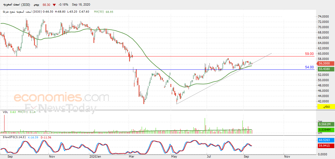Click the economies.com watermark logo
This screenshot has width=335, height=159.
pos(61,98)
